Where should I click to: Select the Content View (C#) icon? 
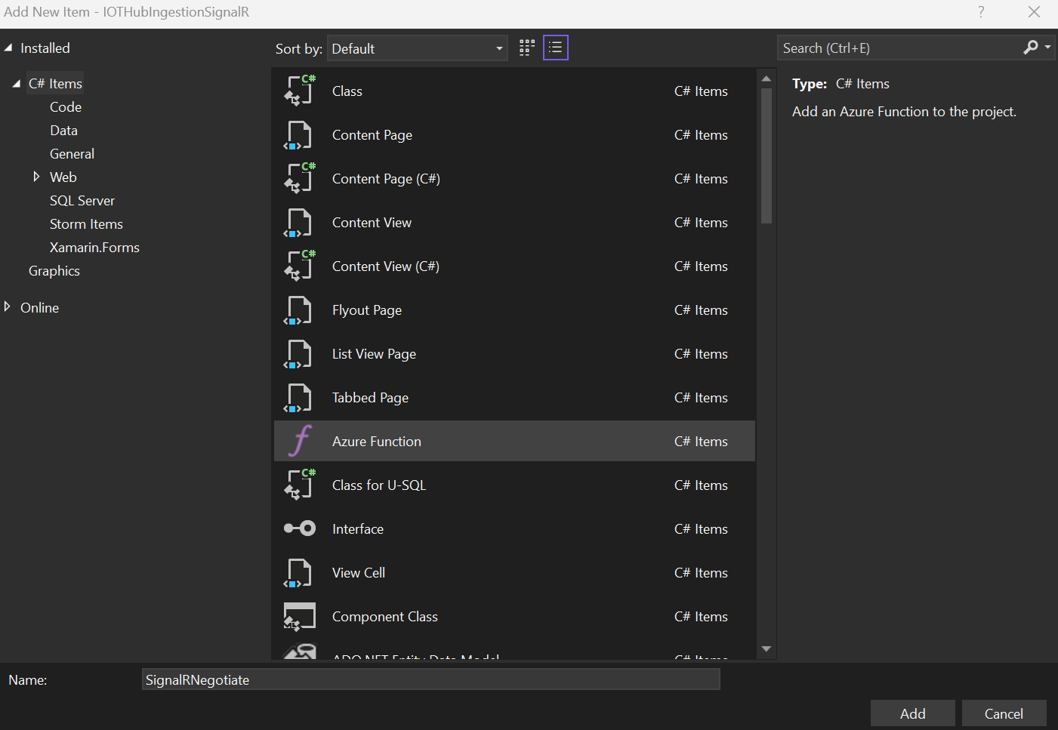click(x=299, y=266)
